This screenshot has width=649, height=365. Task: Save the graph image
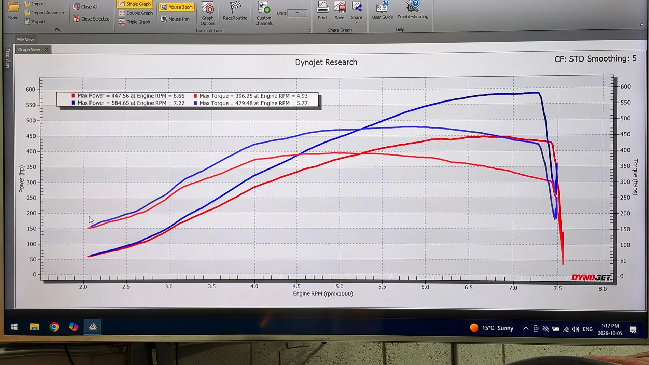[340, 10]
